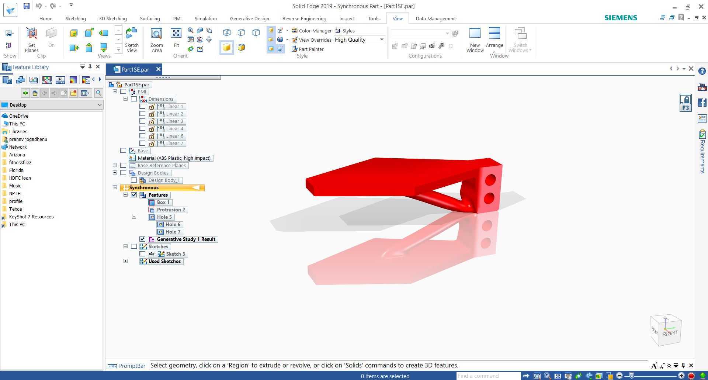Fit the model to the window
708x380 pixels.
[x=176, y=38]
